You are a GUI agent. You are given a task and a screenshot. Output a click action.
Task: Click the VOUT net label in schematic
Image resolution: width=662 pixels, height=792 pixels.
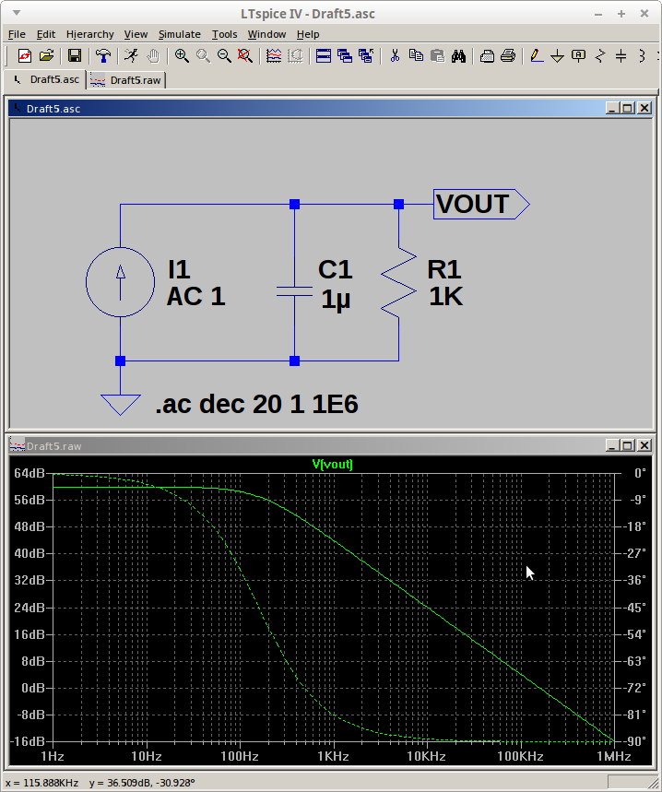(481, 204)
